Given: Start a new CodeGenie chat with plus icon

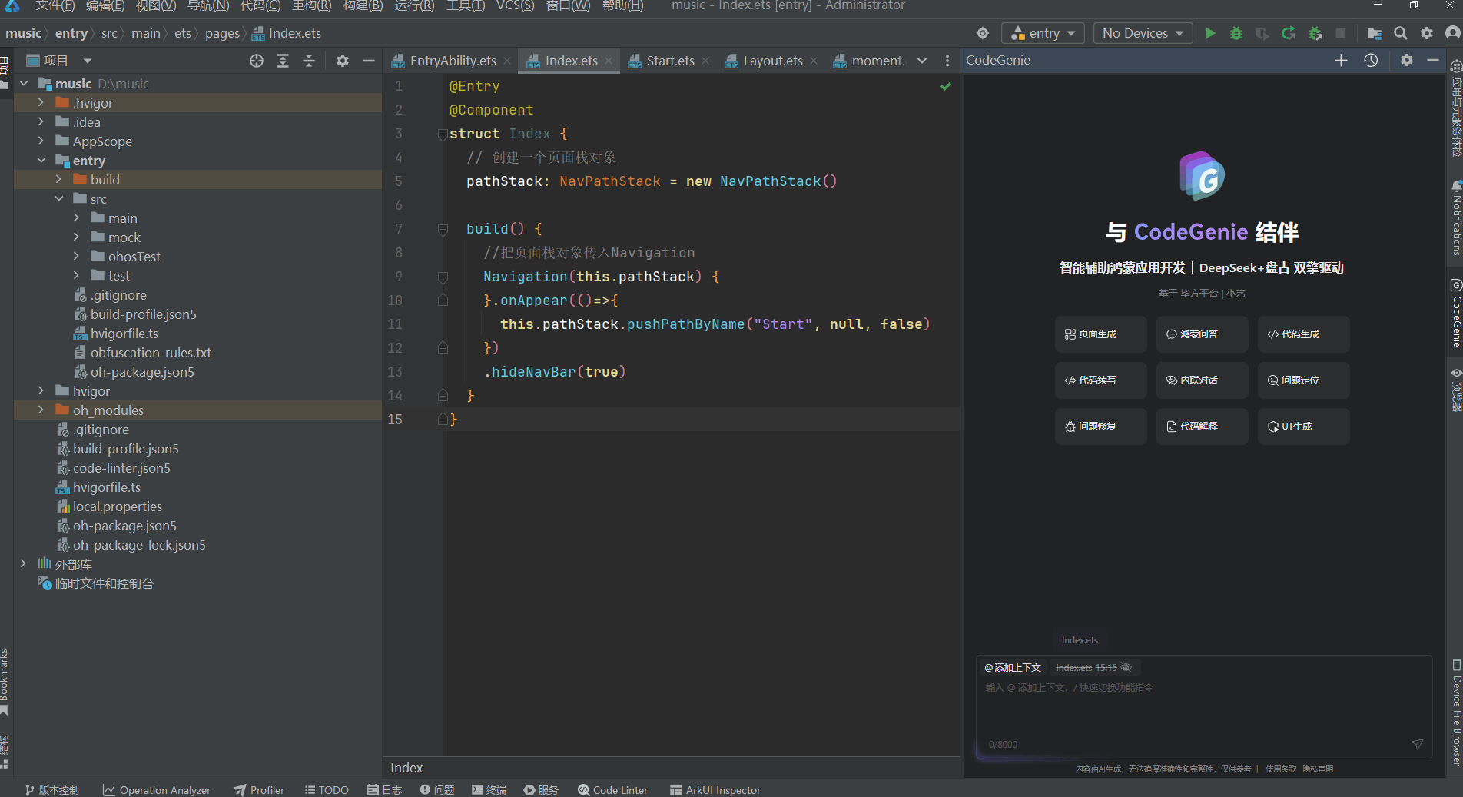Looking at the screenshot, I should (x=1341, y=60).
